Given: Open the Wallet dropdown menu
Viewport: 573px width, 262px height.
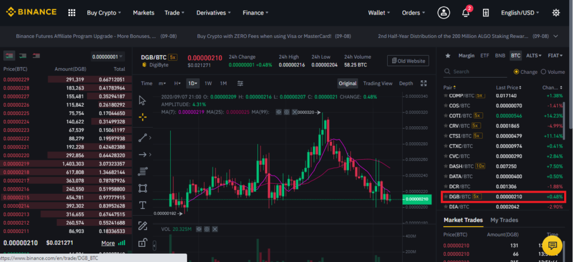Looking at the screenshot, I should tap(379, 13).
